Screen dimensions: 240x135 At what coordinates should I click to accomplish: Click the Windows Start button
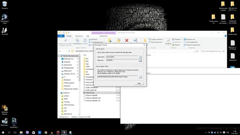pos(3,132)
